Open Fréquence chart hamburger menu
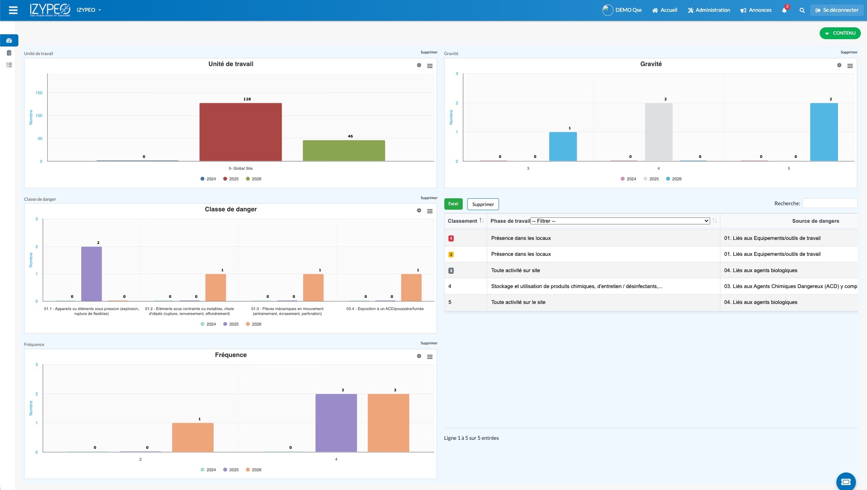Screen dimensions: 867x490 (430, 357)
